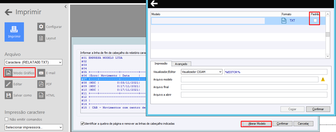
Task: Open the Caractere (RELATA00.TXT) dropdown
Action: click(x=33, y=62)
